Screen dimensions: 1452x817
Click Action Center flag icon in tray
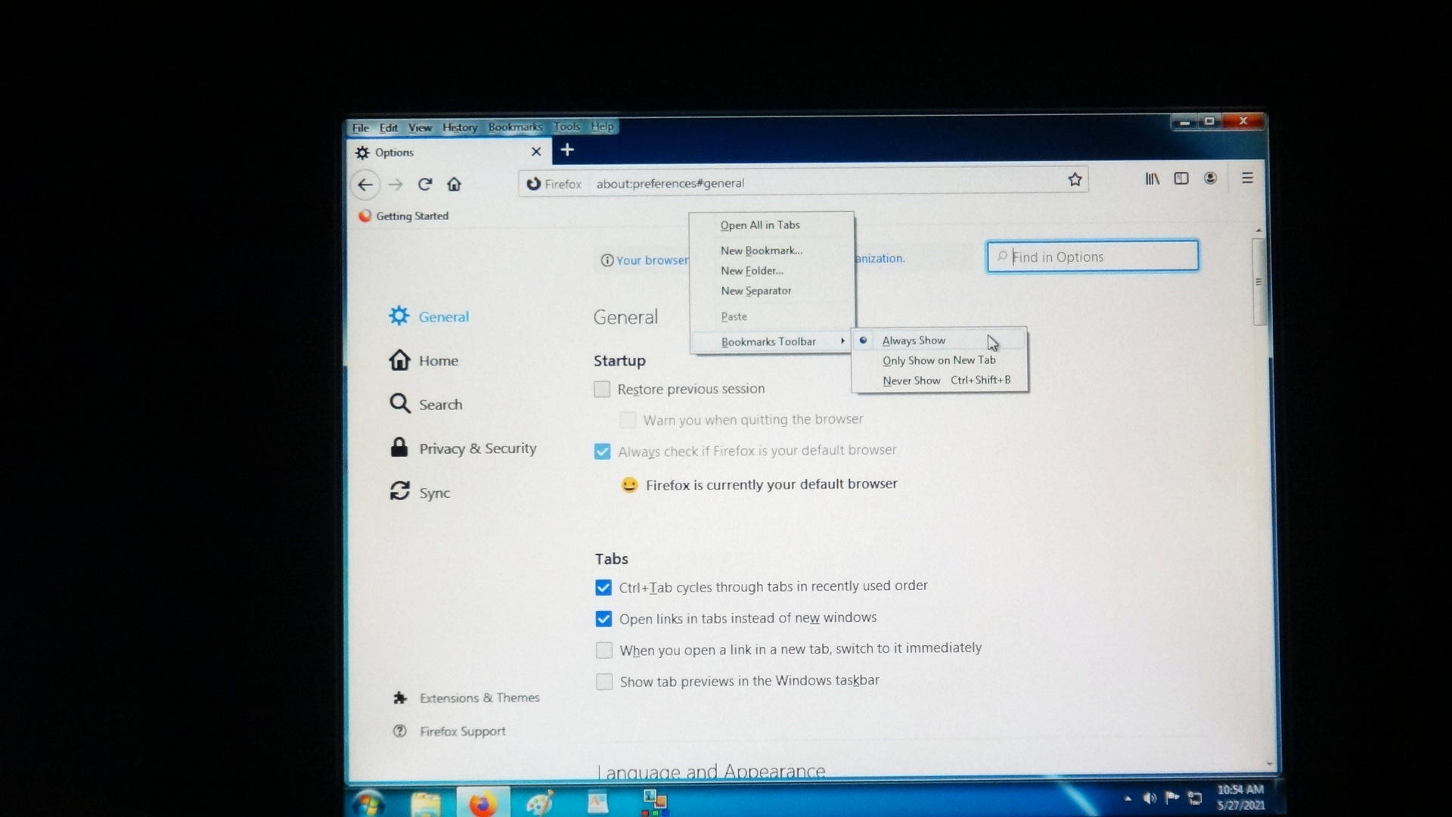pos(1172,797)
